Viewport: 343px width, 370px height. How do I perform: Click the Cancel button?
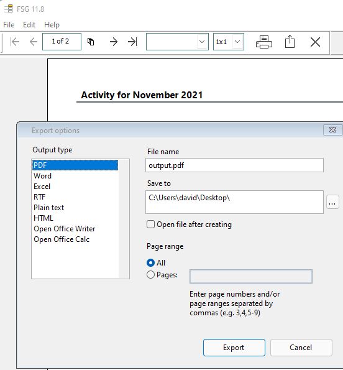coord(301,348)
